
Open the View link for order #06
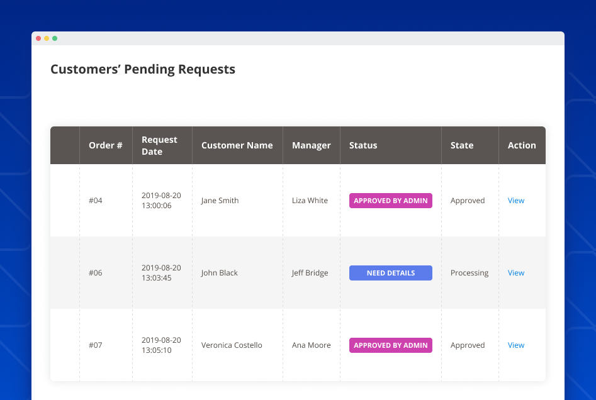tap(515, 272)
